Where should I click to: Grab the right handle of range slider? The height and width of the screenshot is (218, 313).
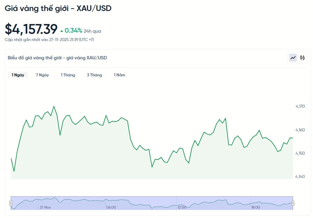point(293,203)
